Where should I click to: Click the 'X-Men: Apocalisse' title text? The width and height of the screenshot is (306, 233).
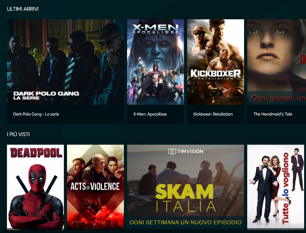pos(150,114)
